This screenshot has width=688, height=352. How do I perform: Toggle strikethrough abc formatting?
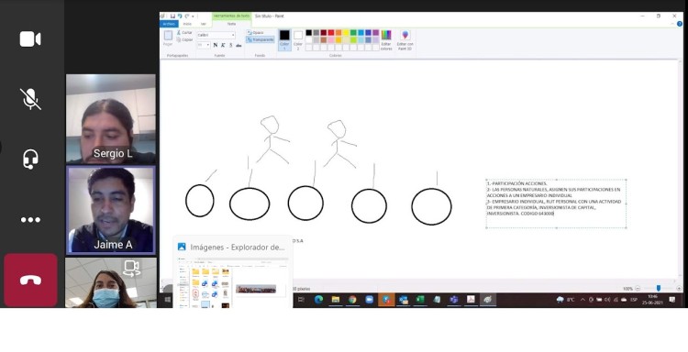239,46
